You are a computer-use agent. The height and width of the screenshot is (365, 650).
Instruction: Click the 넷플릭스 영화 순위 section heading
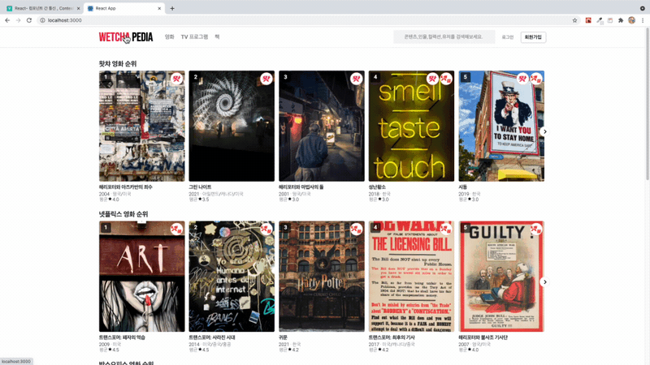click(123, 214)
